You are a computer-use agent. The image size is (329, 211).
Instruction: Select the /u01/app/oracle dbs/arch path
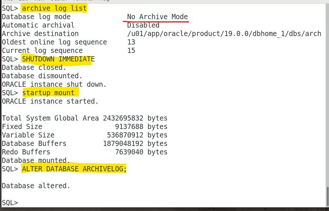[x=224, y=33]
